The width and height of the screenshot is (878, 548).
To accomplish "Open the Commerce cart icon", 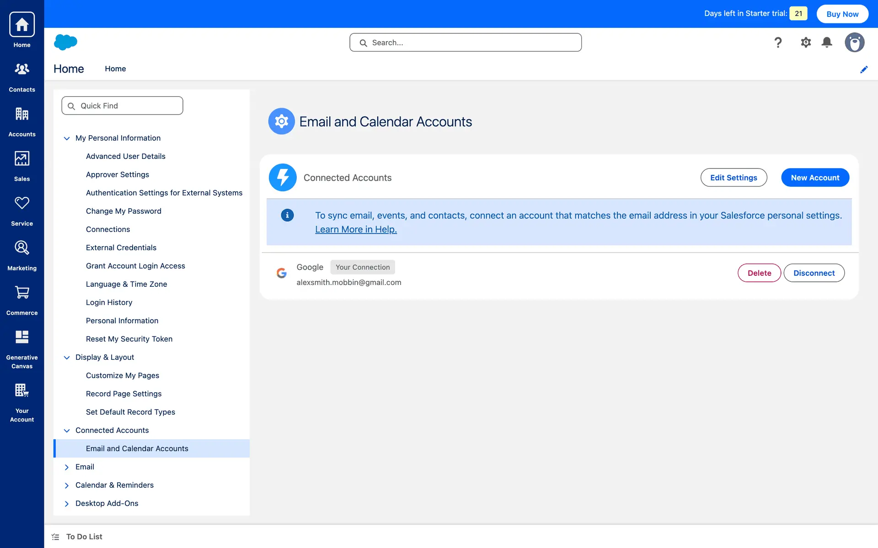I will [x=22, y=293].
